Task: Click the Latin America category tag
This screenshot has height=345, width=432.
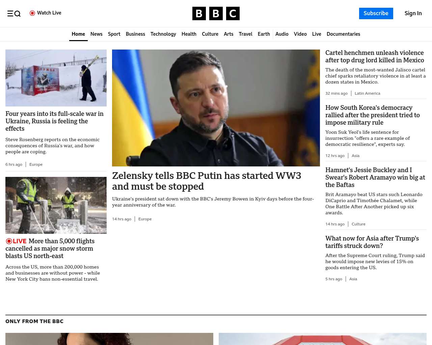Action: (367, 93)
